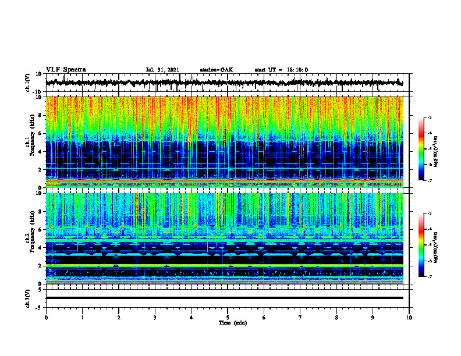Click the "VLF Spectra" plot title
The height and width of the screenshot is (356, 461).
(x=66, y=70)
